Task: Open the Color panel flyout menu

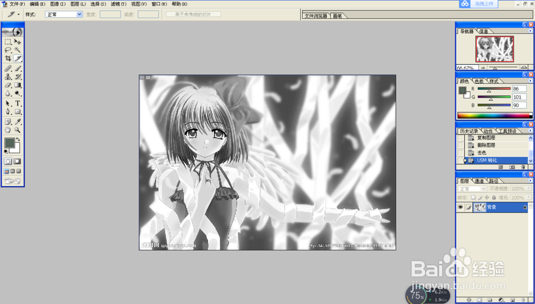Action: pyautogui.click(x=531, y=81)
